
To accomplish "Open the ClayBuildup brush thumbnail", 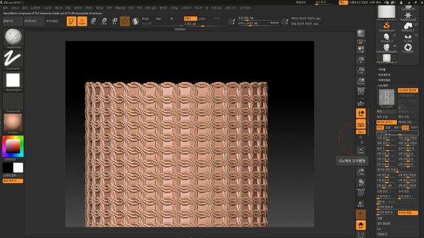I will (x=13, y=38).
